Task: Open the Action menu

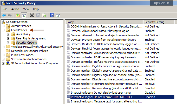Action: pos(15,9)
